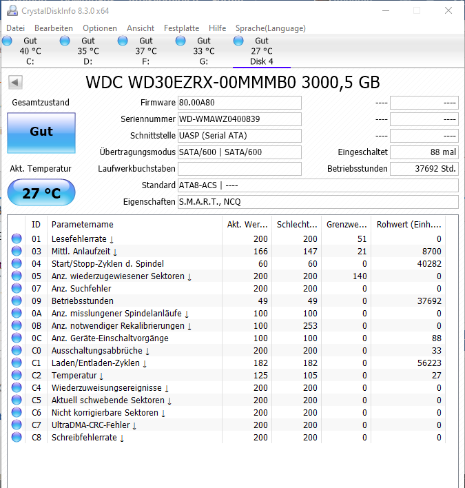Click worst value 253 in Rekalibrierungen row
The width and height of the screenshot is (465, 488).
pos(310,325)
